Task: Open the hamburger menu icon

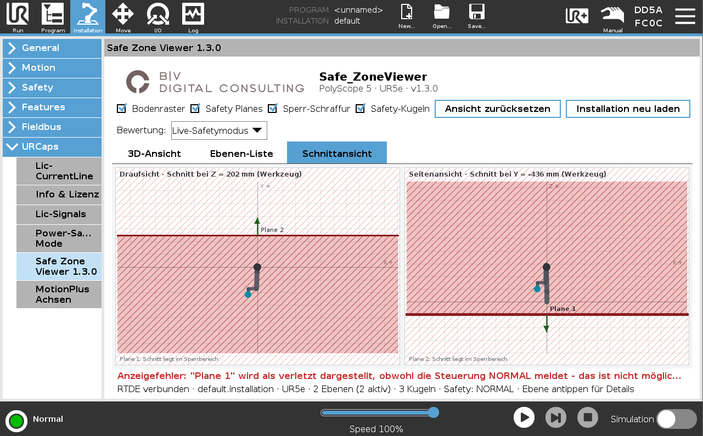Action: point(685,16)
